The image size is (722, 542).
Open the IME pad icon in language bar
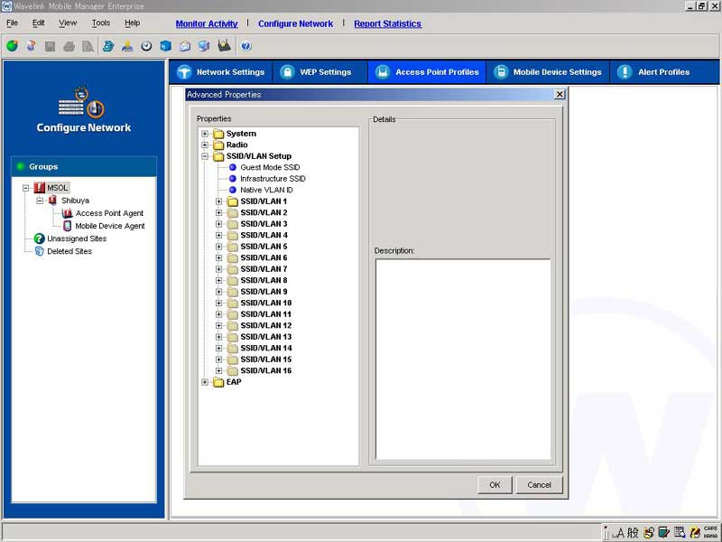[x=649, y=533]
